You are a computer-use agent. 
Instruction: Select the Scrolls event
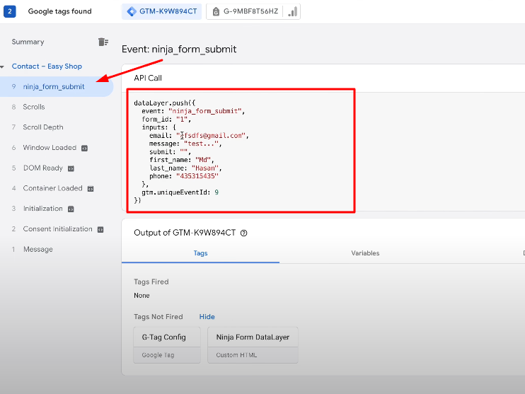pos(34,107)
